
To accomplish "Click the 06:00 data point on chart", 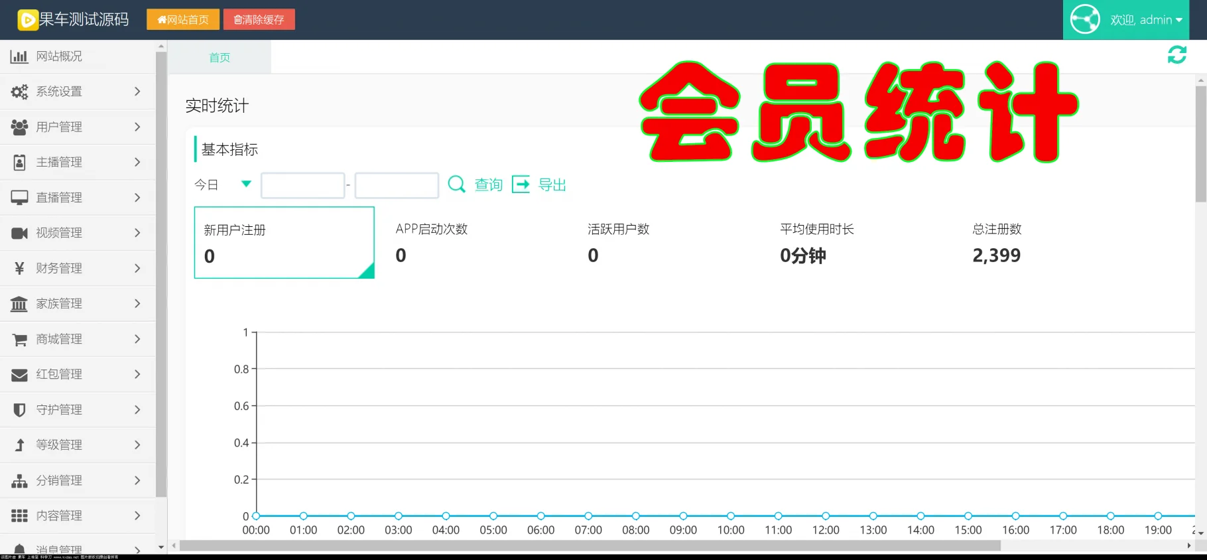I will 541,516.
